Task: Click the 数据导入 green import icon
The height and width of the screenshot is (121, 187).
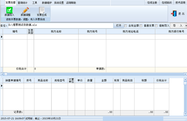Action: [9, 10]
